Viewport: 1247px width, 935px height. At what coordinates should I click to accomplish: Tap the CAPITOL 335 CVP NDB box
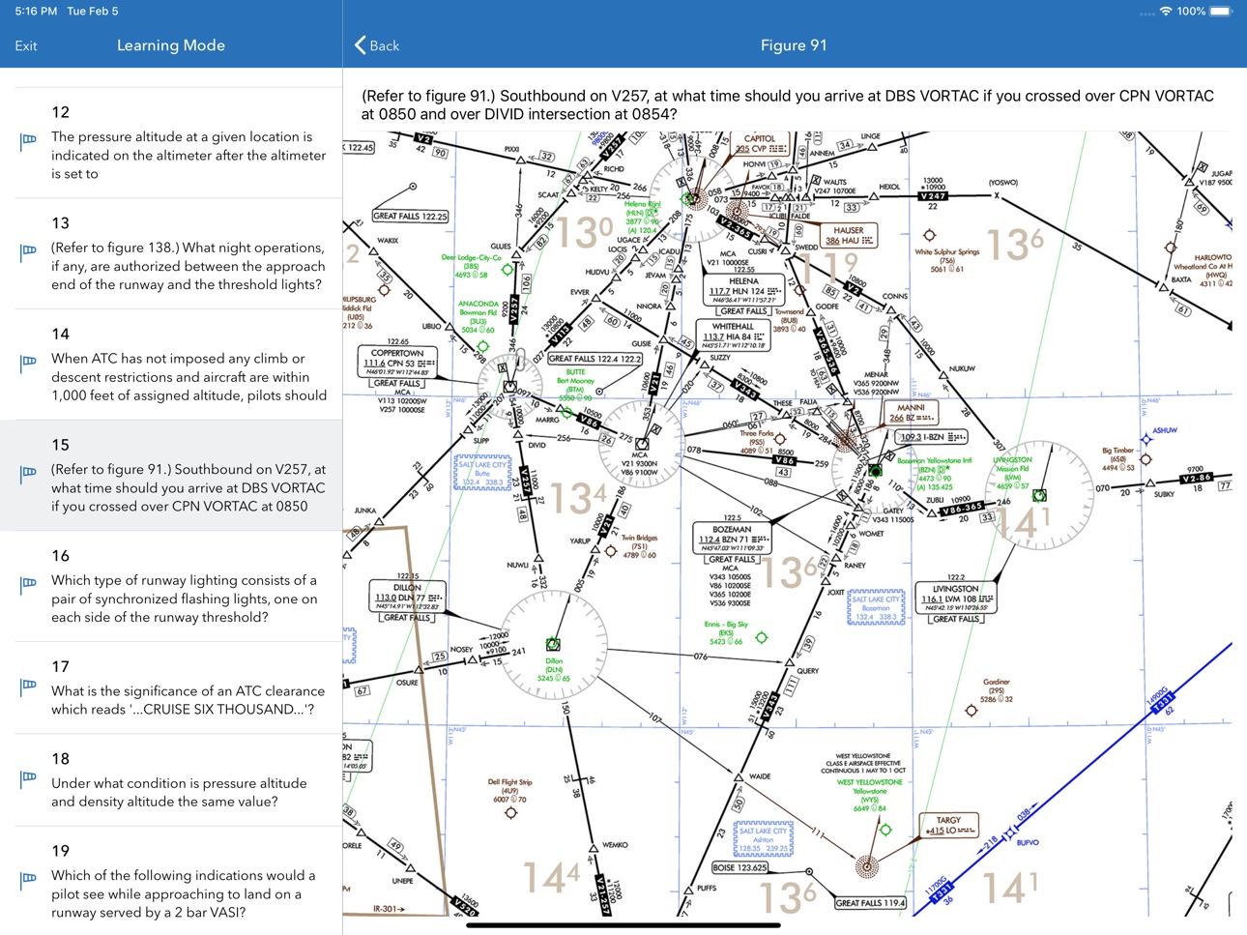pyautogui.click(x=761, y=143)
